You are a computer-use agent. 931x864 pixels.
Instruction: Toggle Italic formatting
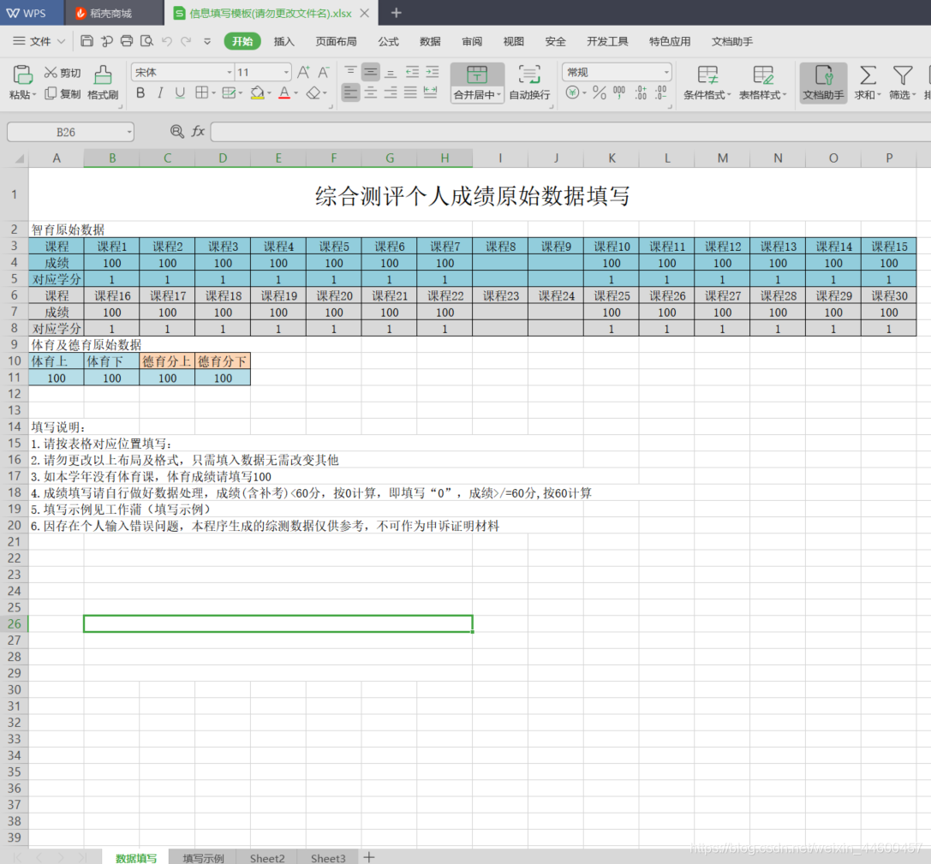(x=159, y=92)
